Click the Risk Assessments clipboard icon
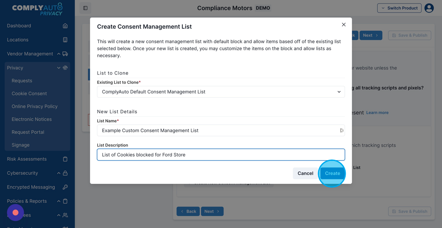Viewport: 442px width, 228px height. click(x=65, y=159)
